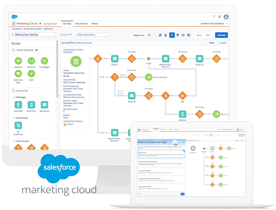Choose Open Likelihood Split option on laptop
Screen dimensions: 276x210
161,187
